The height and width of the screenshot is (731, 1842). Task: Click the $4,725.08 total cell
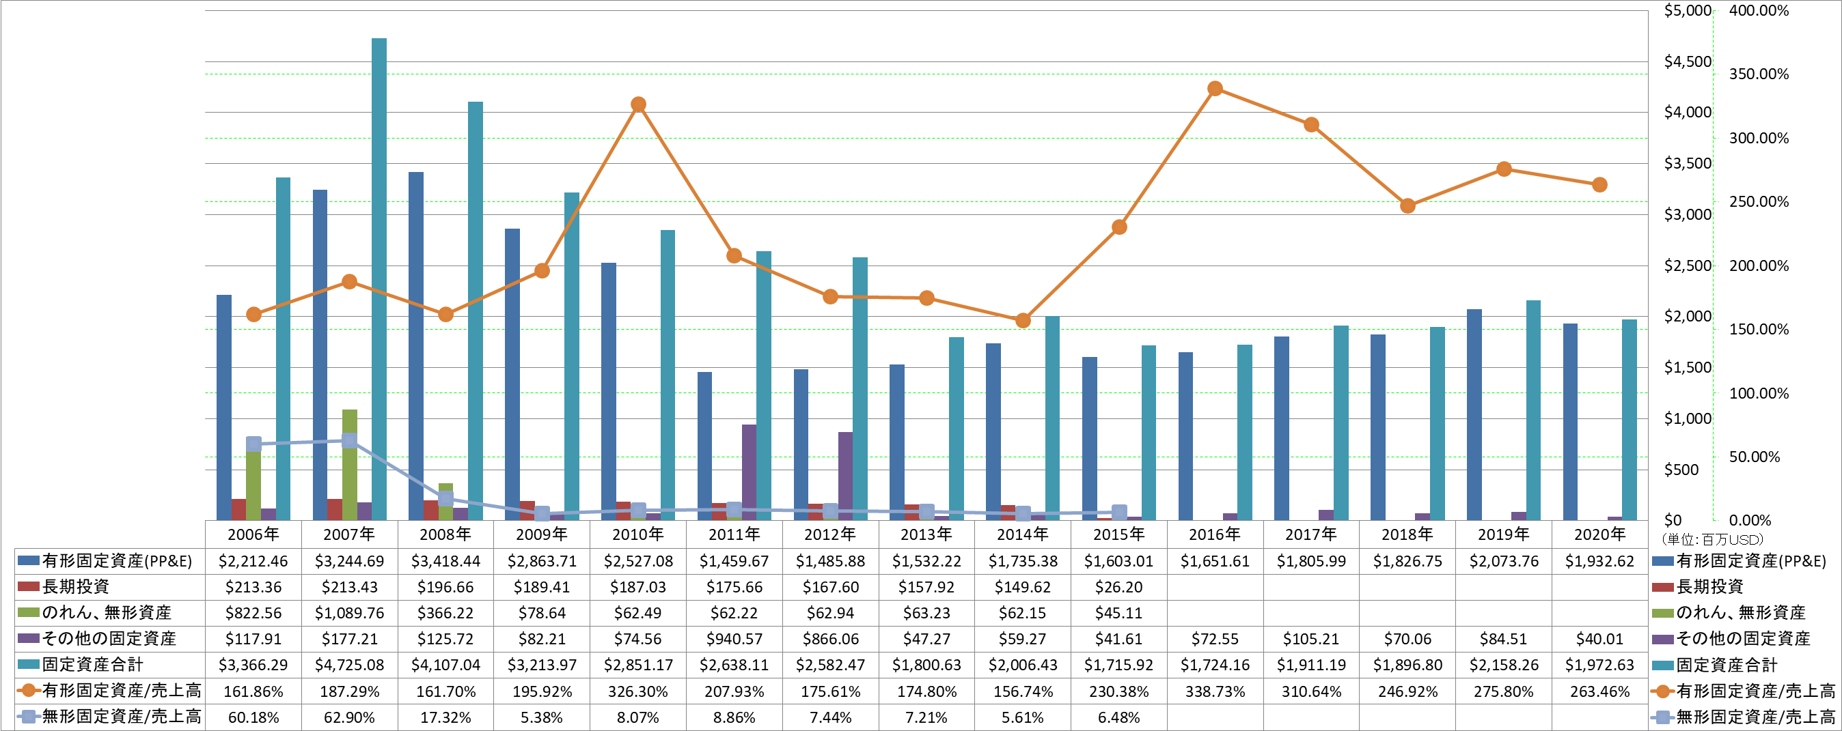350,665
